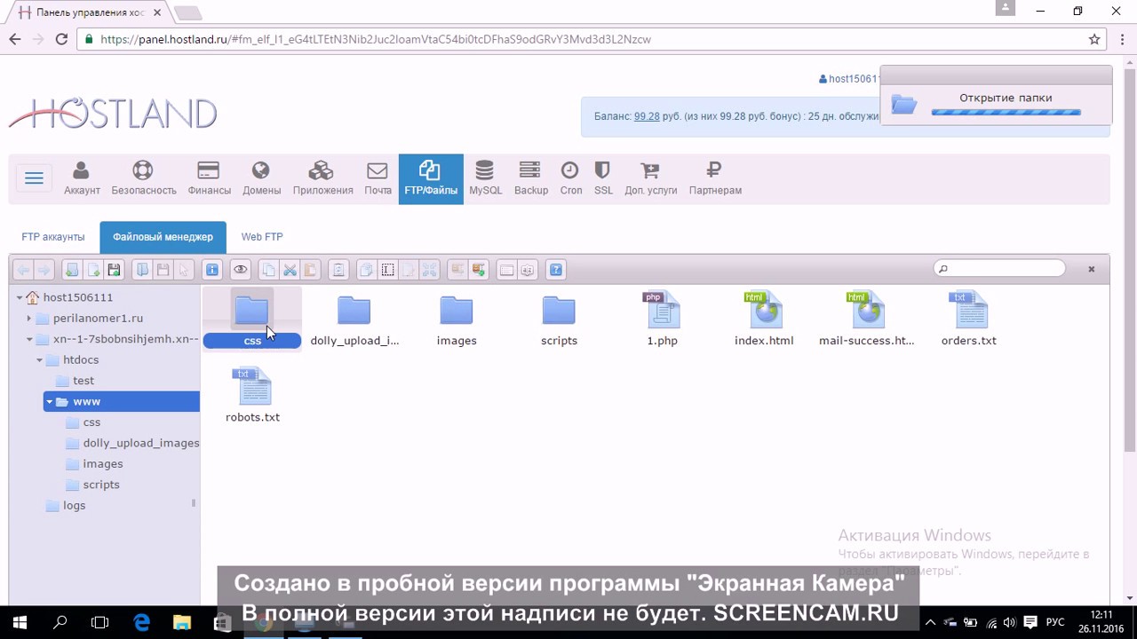Open the MySQL section
Image resolution: width=1137 pixels, height=639 pixels.
[x=485, y=178]
